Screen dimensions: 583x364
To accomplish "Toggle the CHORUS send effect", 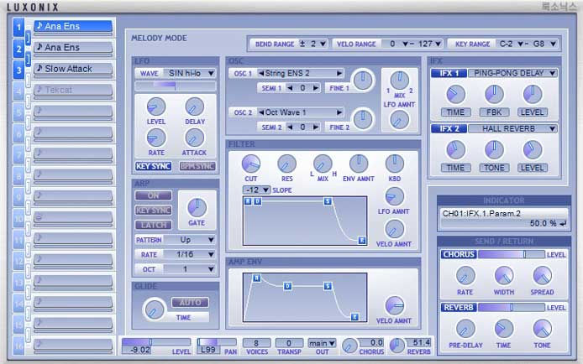I will tap(459, 254).
